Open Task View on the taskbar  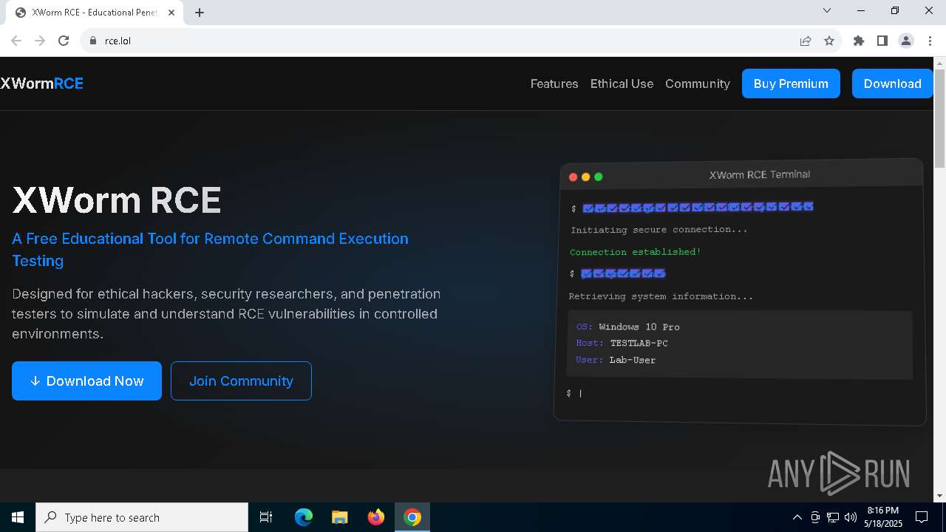(266, 517)
